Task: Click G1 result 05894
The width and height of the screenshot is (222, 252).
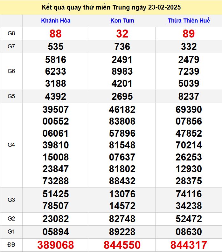Action: tap(56, 232)
